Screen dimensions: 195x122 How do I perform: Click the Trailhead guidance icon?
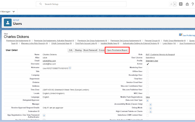tap(187, 4)
